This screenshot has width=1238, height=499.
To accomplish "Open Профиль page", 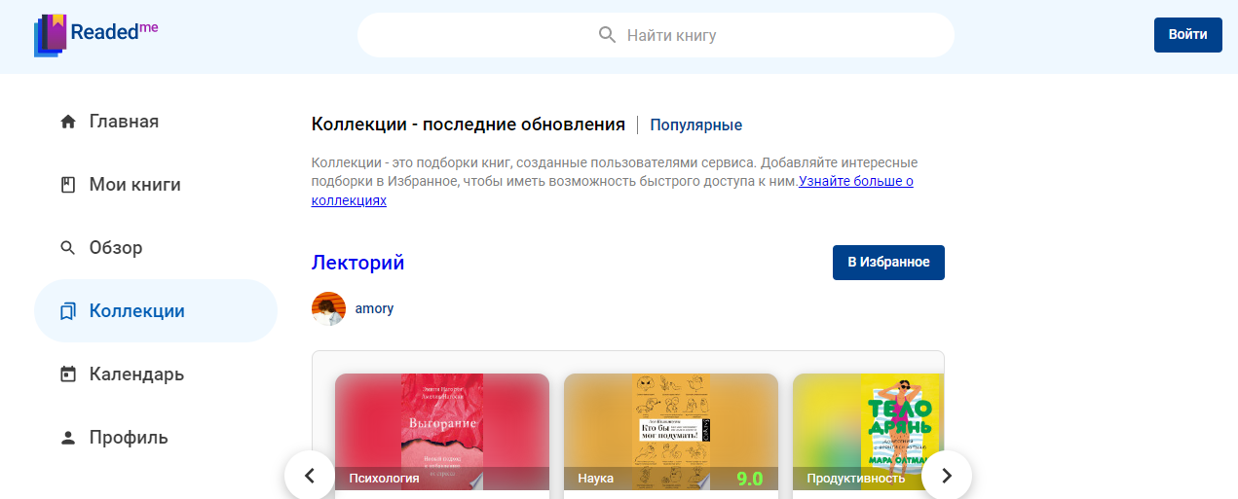I will 156,438.
